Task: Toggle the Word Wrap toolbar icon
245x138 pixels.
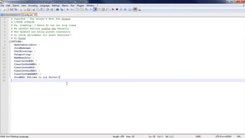Action: pyautogui.click(x=87, y=10)
